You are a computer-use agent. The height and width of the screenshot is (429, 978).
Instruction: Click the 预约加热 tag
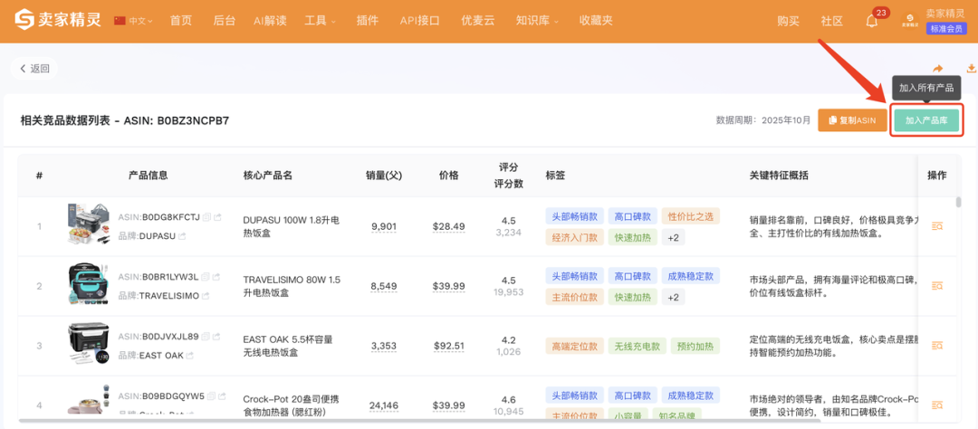pyautogui.click(x=695, y=346)
